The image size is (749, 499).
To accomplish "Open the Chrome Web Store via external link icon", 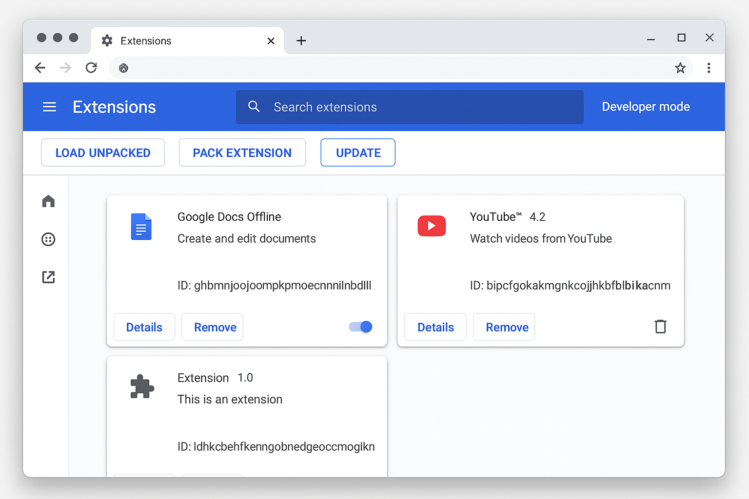I will point(48,277).
